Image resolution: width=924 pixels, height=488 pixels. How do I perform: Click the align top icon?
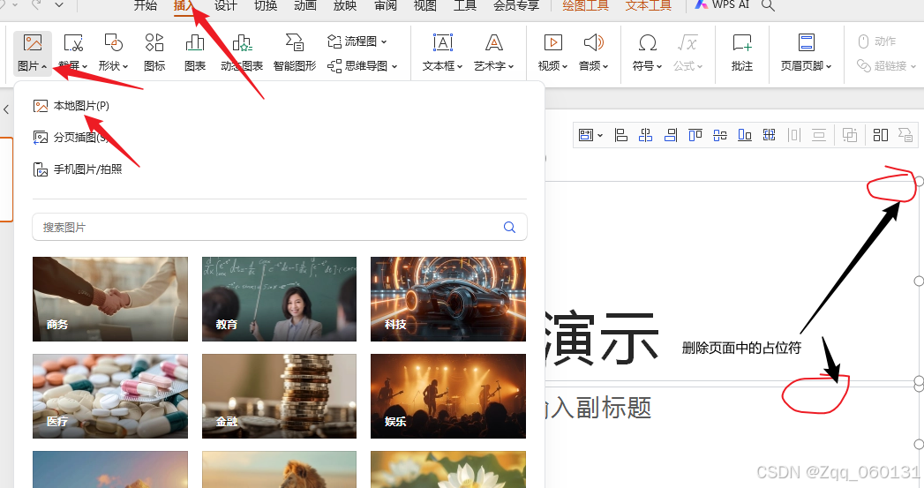(x=695, y=135)
